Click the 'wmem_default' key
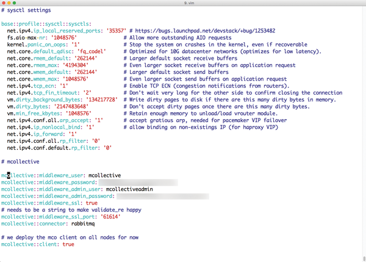 tap(51, 72)
